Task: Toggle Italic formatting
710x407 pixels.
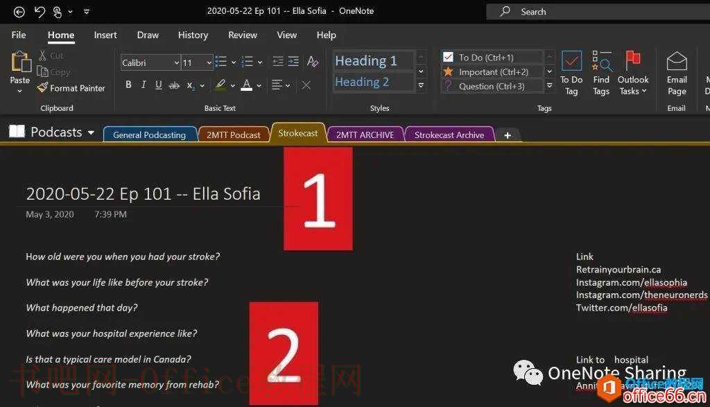Action: 144,85
